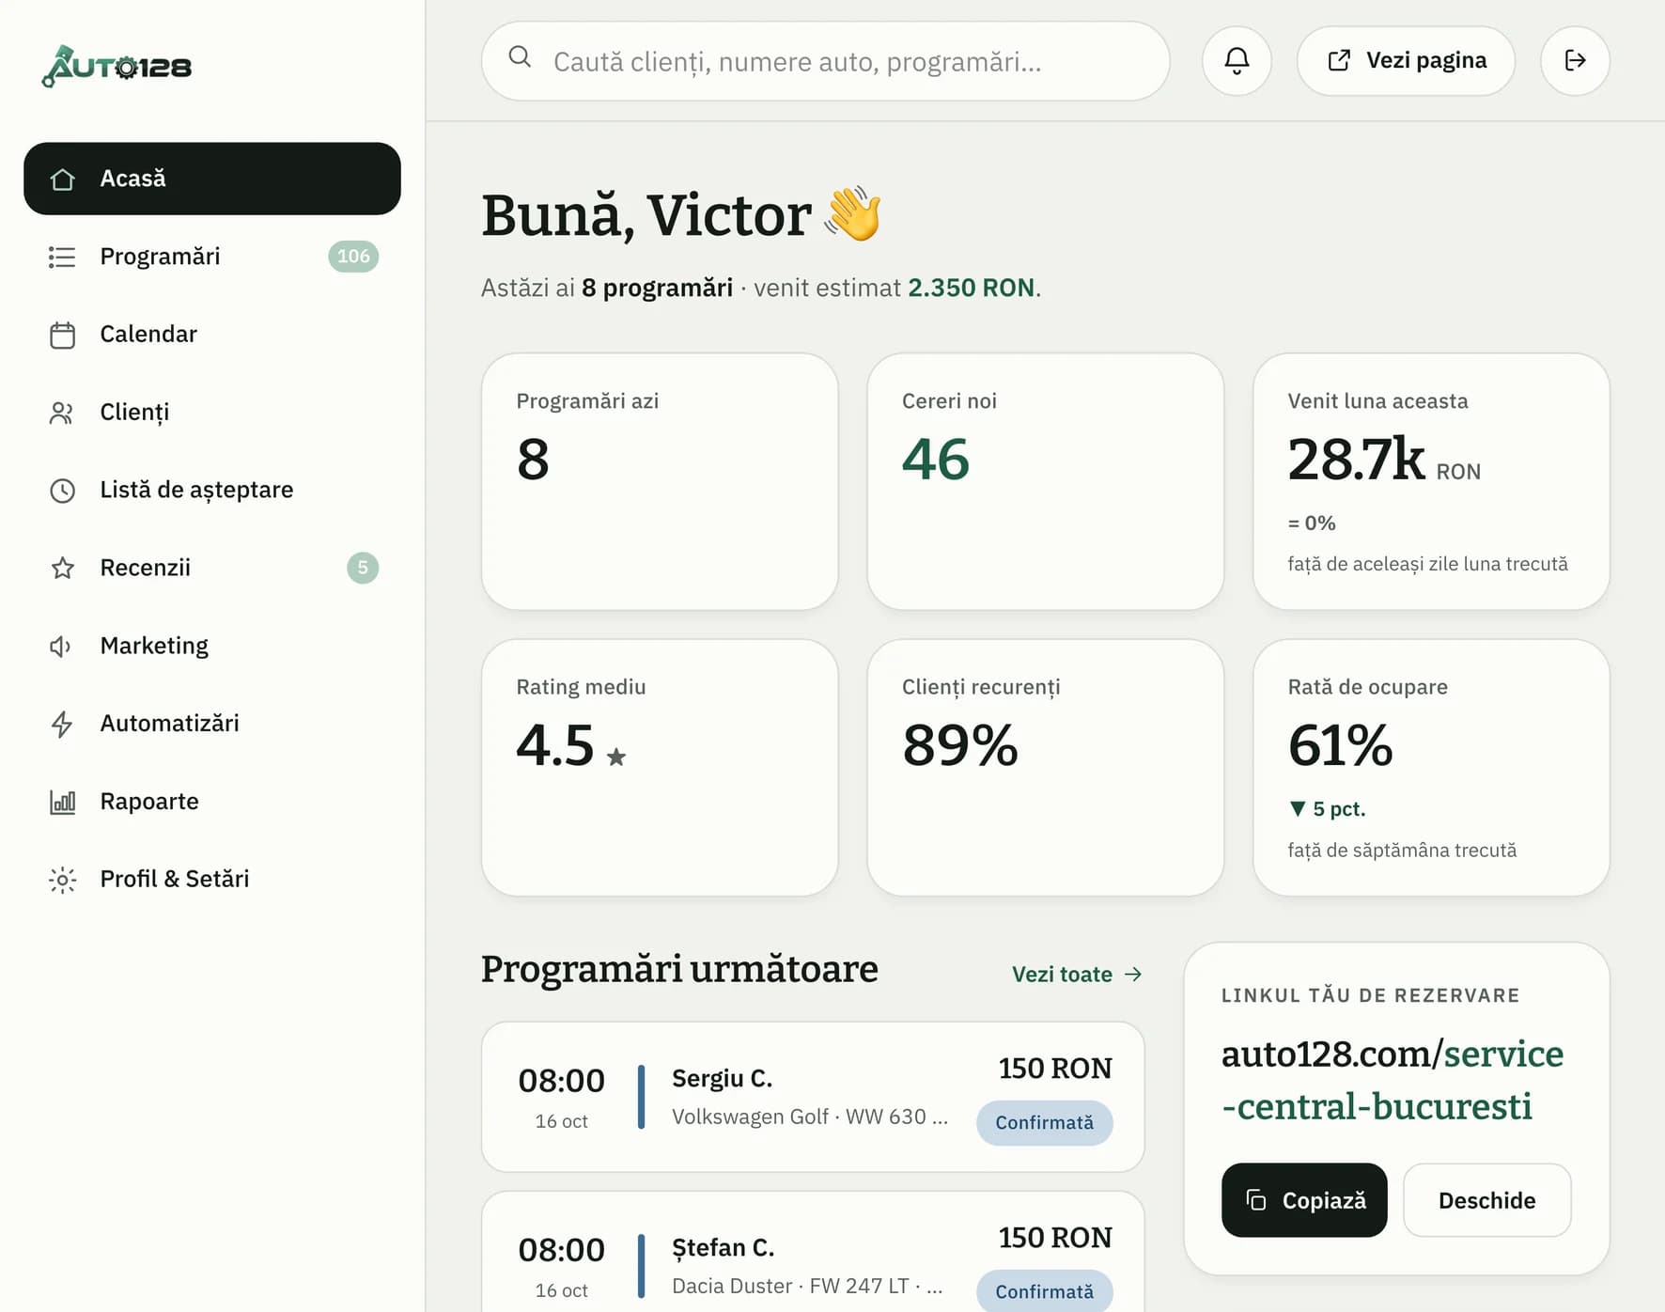The width and height of the screenshot is (1665, 1312).
Task: Click the 106 badge next to Programări
Action: [353, 257]
